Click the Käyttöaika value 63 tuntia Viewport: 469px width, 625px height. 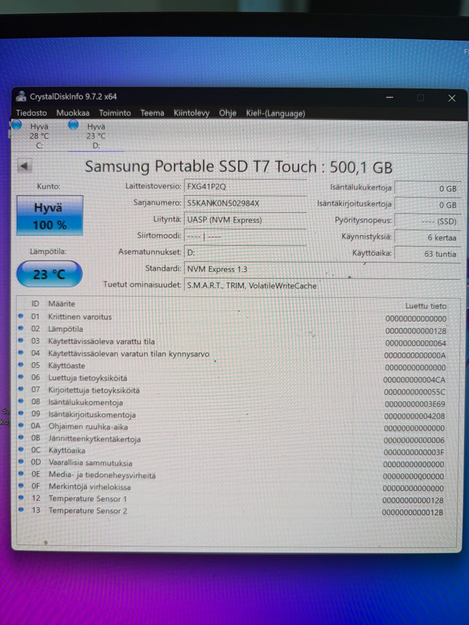tap(427, 254)
